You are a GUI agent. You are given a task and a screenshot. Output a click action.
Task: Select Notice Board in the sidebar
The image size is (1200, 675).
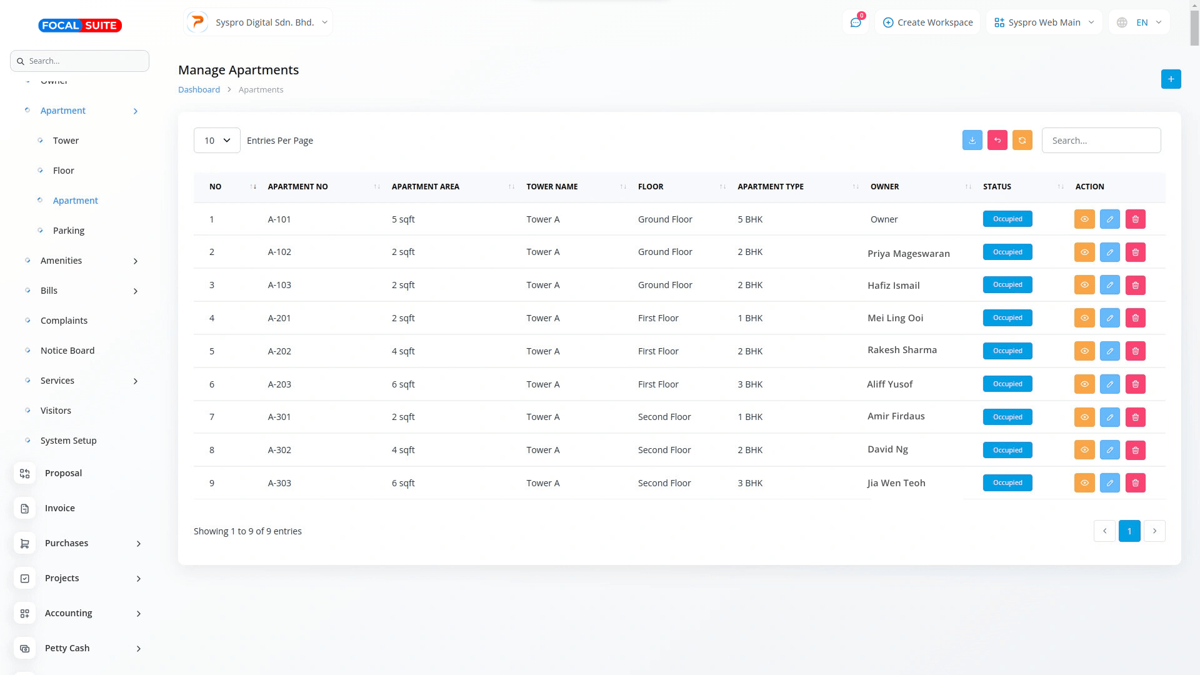tap(67, 351)
